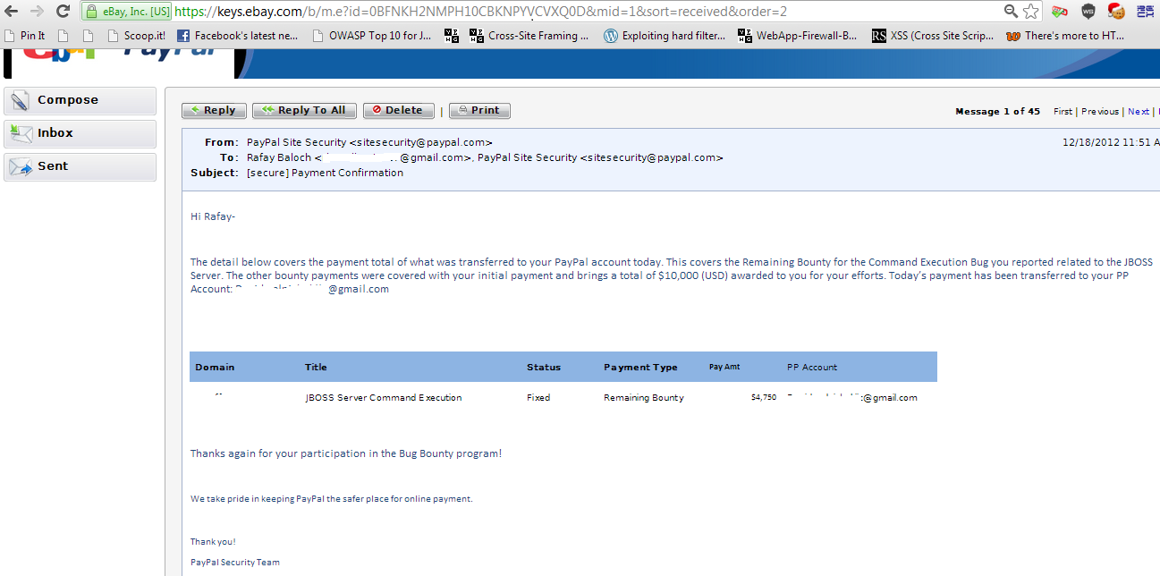Delete this message with the Delete button

[x=398, y=111]
